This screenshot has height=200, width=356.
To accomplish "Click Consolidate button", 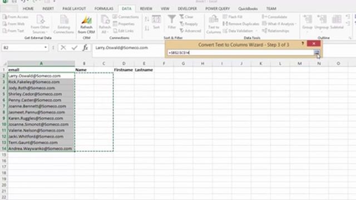I will 274,17.
